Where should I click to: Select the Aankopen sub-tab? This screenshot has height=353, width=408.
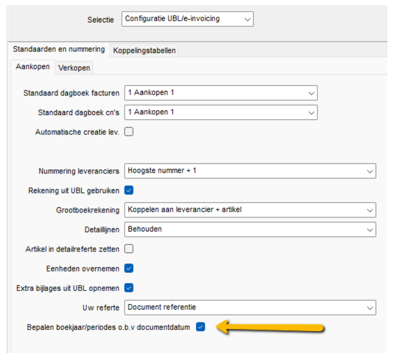[x=33, y=67]
